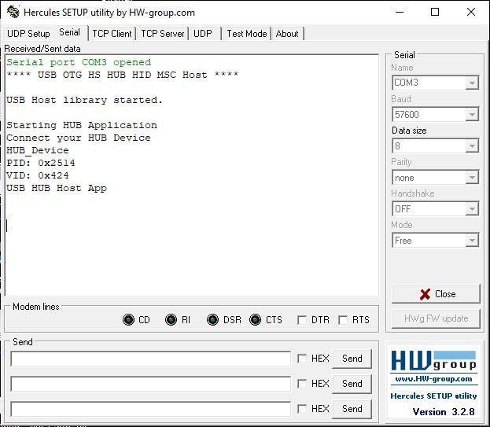
Task: Click the 'HUB_Device' log line
Action: click(x=38, y=150)
